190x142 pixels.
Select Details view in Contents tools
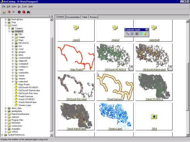pyautogui.click(x=136, y=34)
